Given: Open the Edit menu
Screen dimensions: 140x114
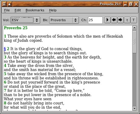Looking at the screenshot, I should 18,10.
